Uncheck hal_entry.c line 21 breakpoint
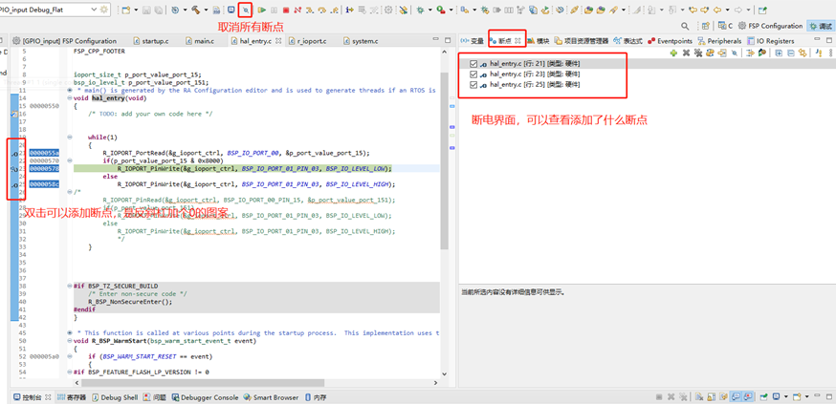836x404 pixels. (473, 63)
